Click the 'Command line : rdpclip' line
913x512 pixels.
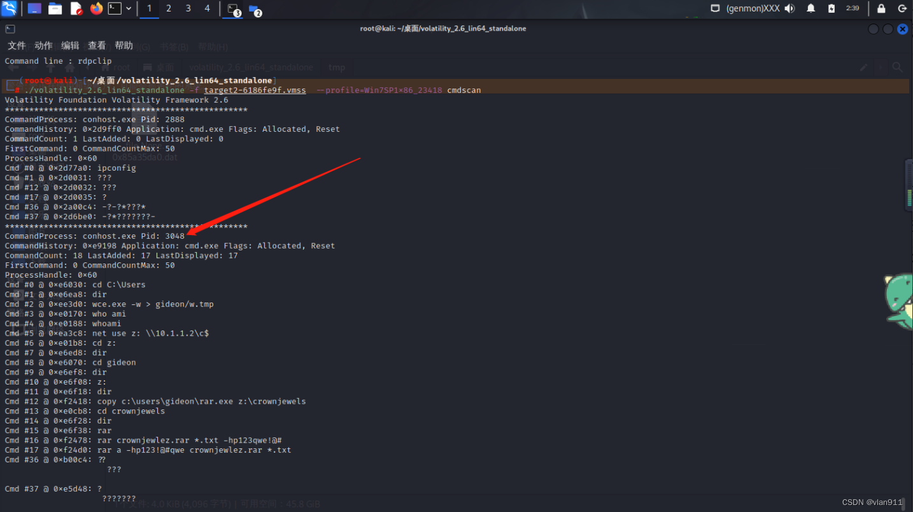pyautogui.click(x=58, y=61)
